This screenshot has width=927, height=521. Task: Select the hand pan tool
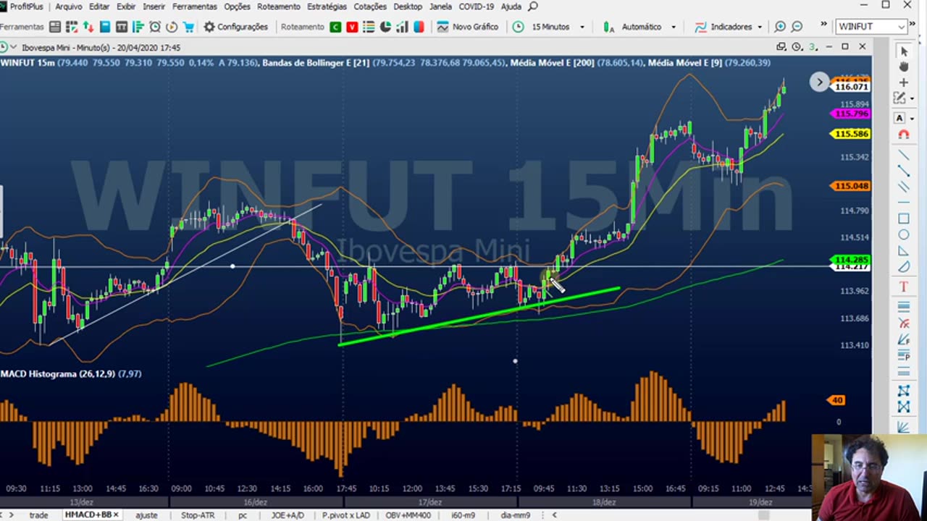[903, 67]
